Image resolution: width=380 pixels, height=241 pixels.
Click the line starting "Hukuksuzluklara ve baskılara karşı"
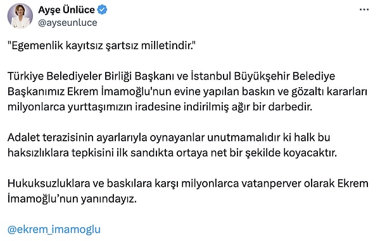188,184
